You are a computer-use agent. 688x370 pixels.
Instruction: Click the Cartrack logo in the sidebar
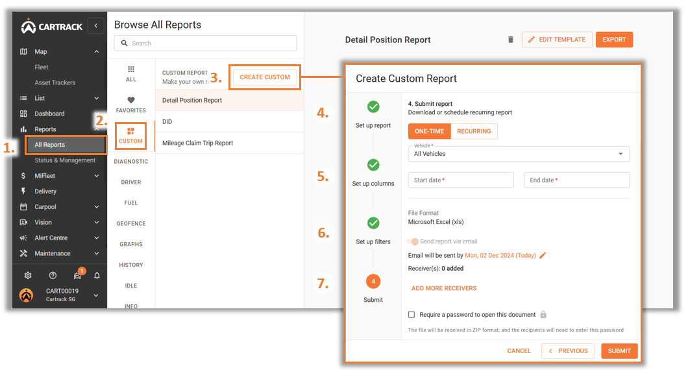pyautogui.click(x=52, y=27)
